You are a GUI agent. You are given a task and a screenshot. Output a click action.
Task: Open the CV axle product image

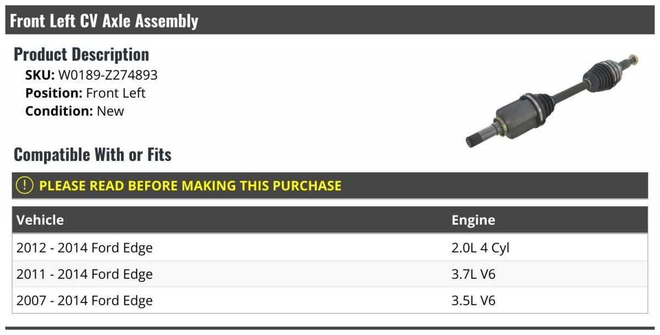click(553, 100)
